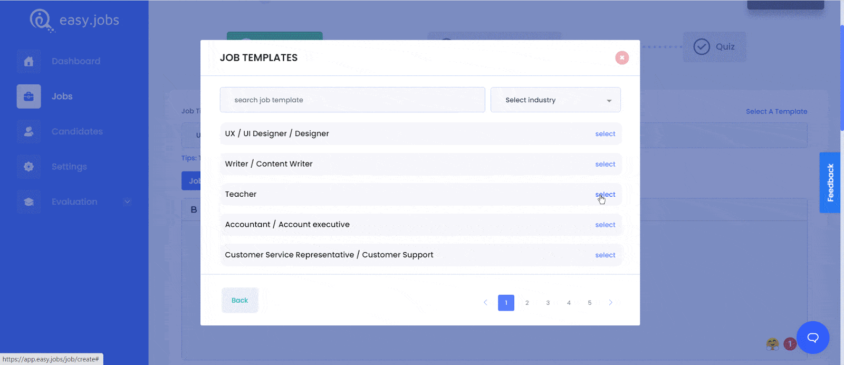Viewport: 844px width, 365px height.
Task: Go to templates page 3
Action: 548,303
